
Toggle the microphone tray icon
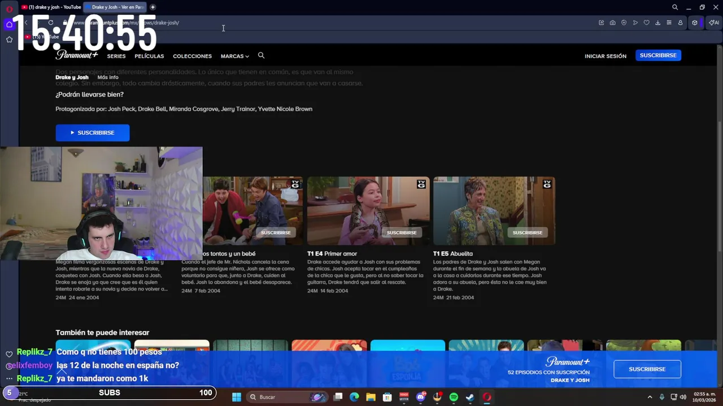pyautogui.click(x=661, y=397)
